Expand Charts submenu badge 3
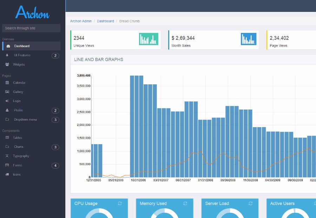 (55, 147)
